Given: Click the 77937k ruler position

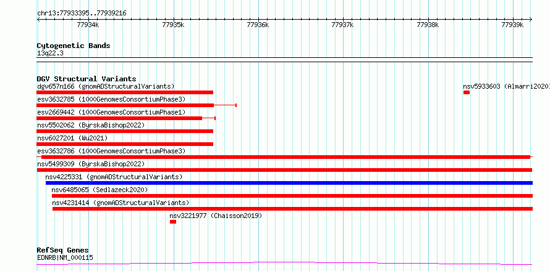Looking at the screenshot, I should 342,25.
